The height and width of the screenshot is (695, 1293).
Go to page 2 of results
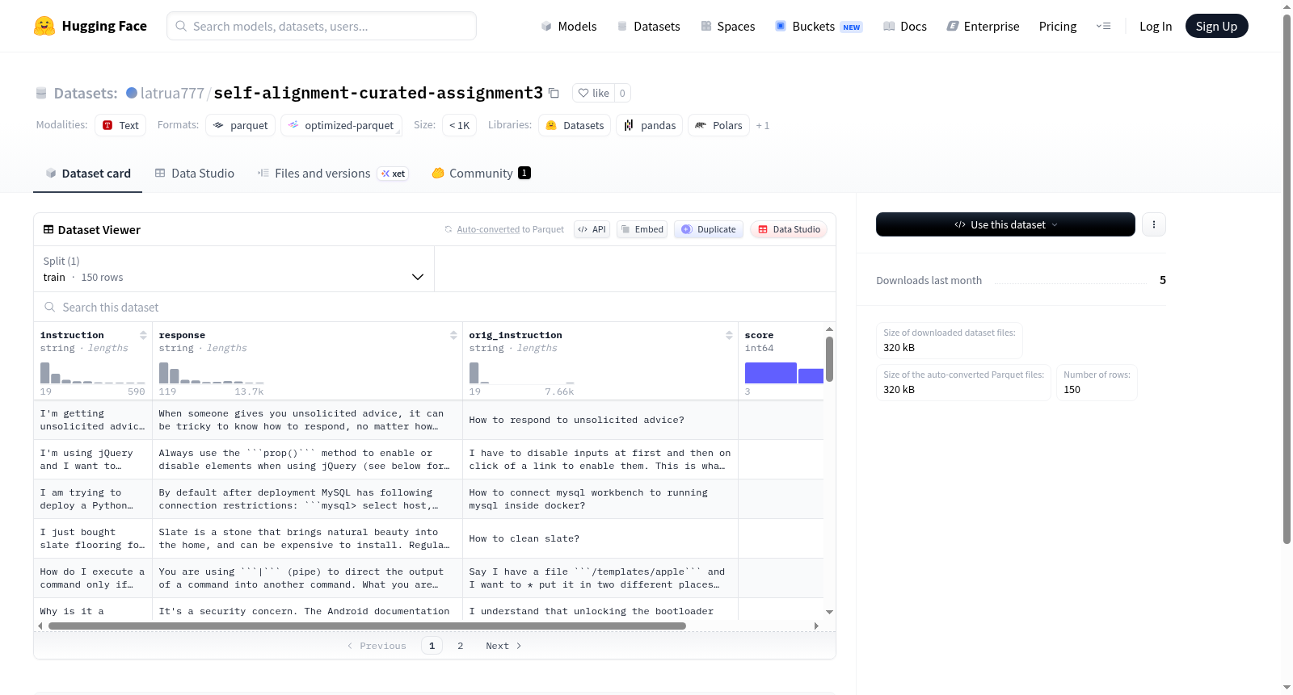pos(460,646)
